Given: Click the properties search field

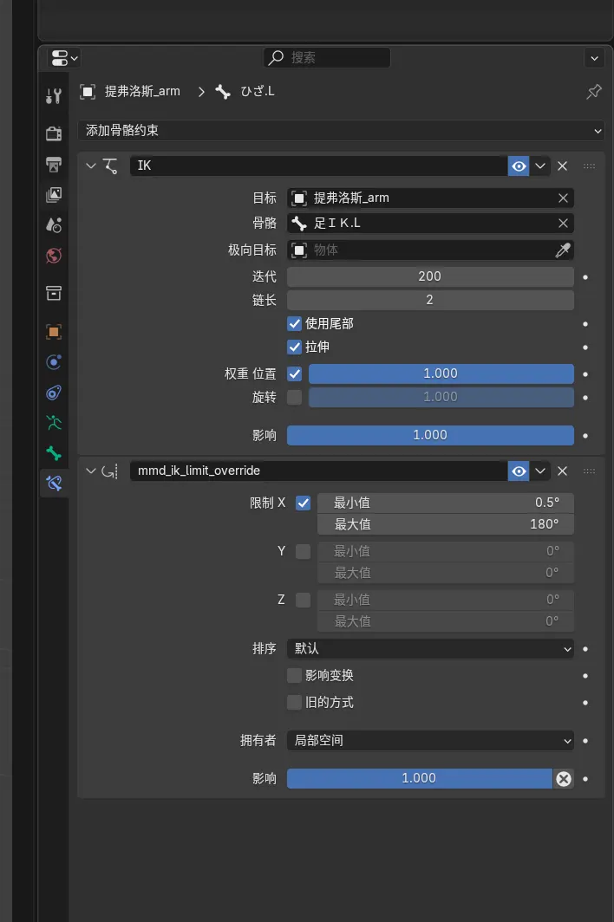Looking at the screenshot, I should click(327, 57).
